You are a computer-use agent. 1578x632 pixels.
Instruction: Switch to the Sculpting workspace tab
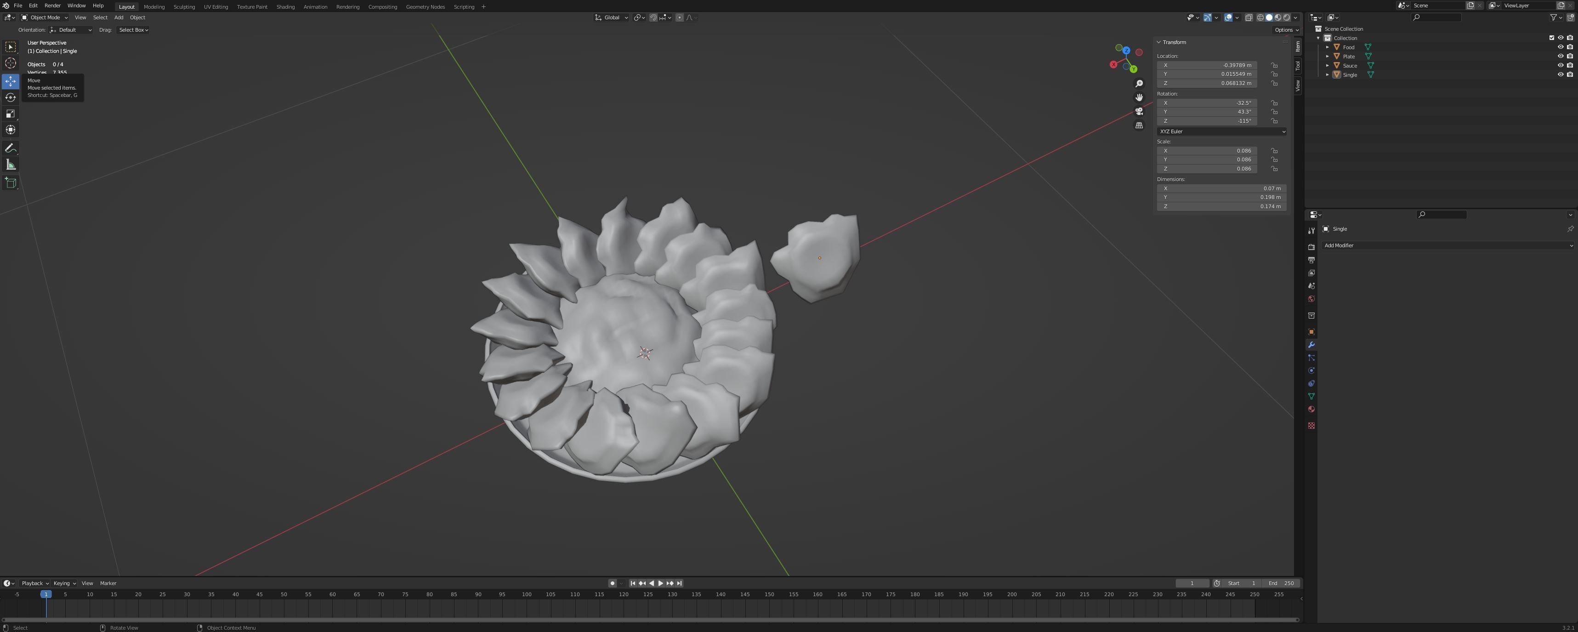click(184, 7)
